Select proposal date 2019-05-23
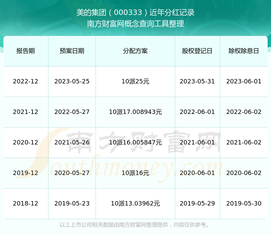271x234 pixels. click(72, 203)
